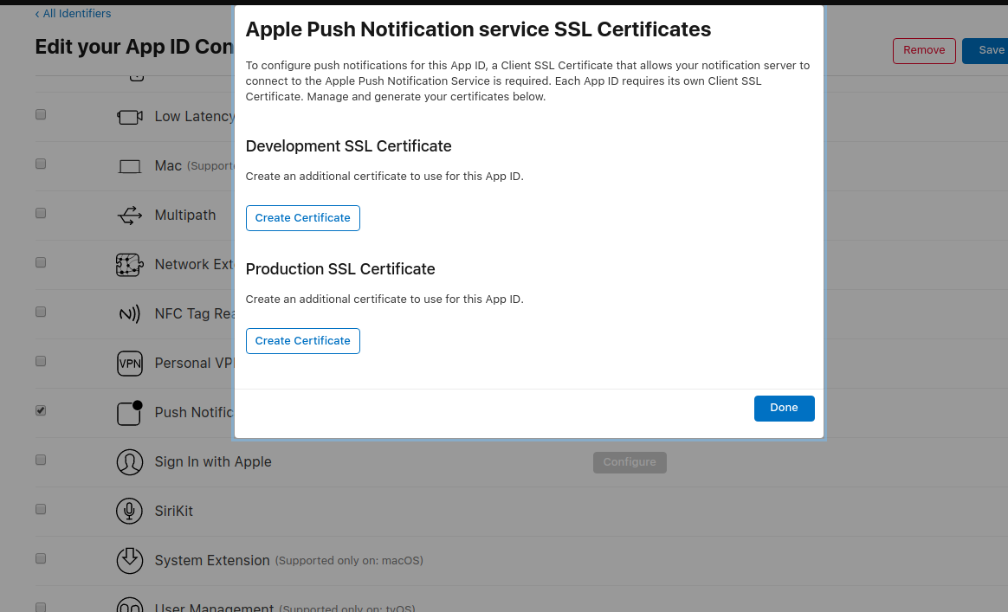Click the NFC Tag Reading icon

[x=130, y=313]
